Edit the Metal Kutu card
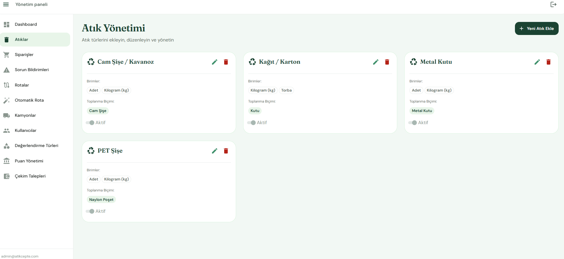The width and height of the screenshot is (564, 259). [537, 62]
